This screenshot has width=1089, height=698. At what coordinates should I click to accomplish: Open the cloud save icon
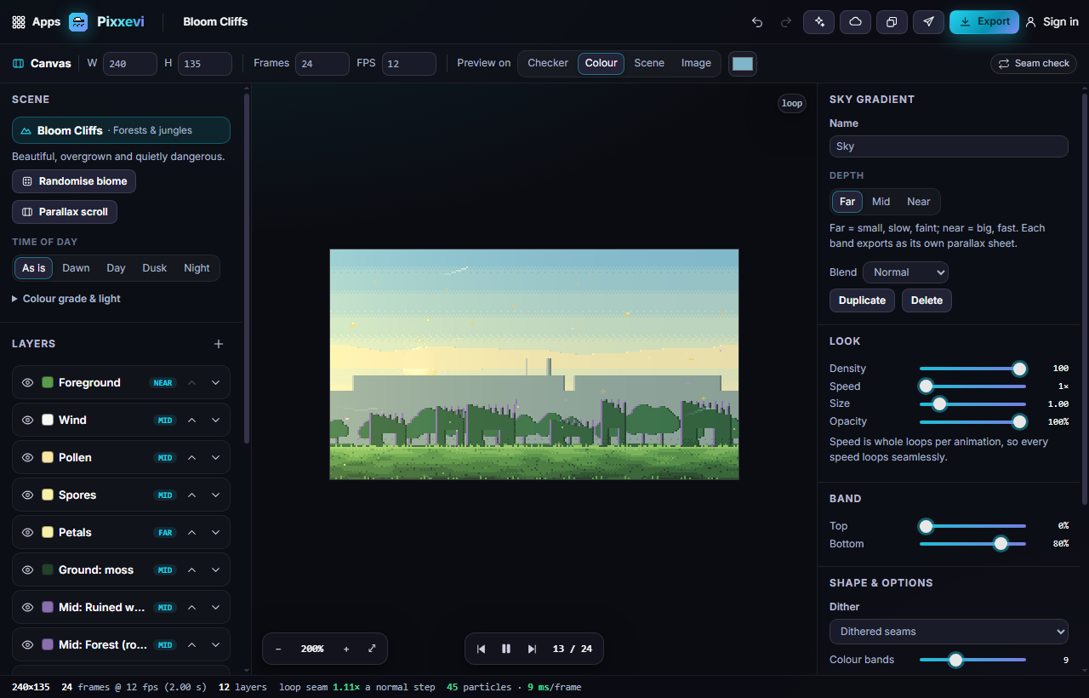(x=855, y=22)
